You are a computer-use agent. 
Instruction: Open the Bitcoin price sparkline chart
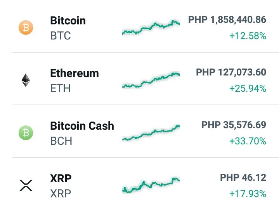pos(151,27)
